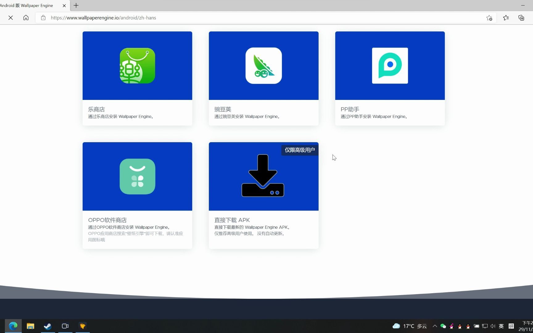Open weather widget showing 17°C 多云
The image size is (533, 333).
410,326
